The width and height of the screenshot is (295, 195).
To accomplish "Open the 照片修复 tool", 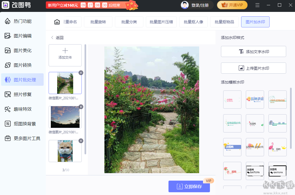I will [23, 94].
